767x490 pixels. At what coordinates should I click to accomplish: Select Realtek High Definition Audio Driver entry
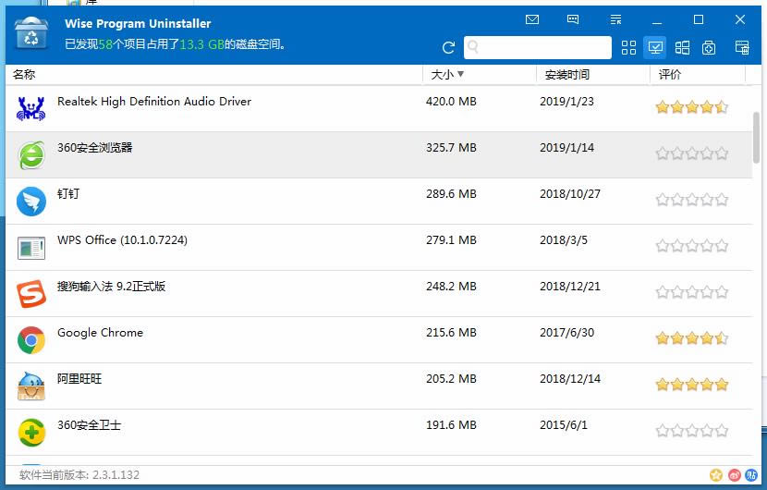pos(154,102)
